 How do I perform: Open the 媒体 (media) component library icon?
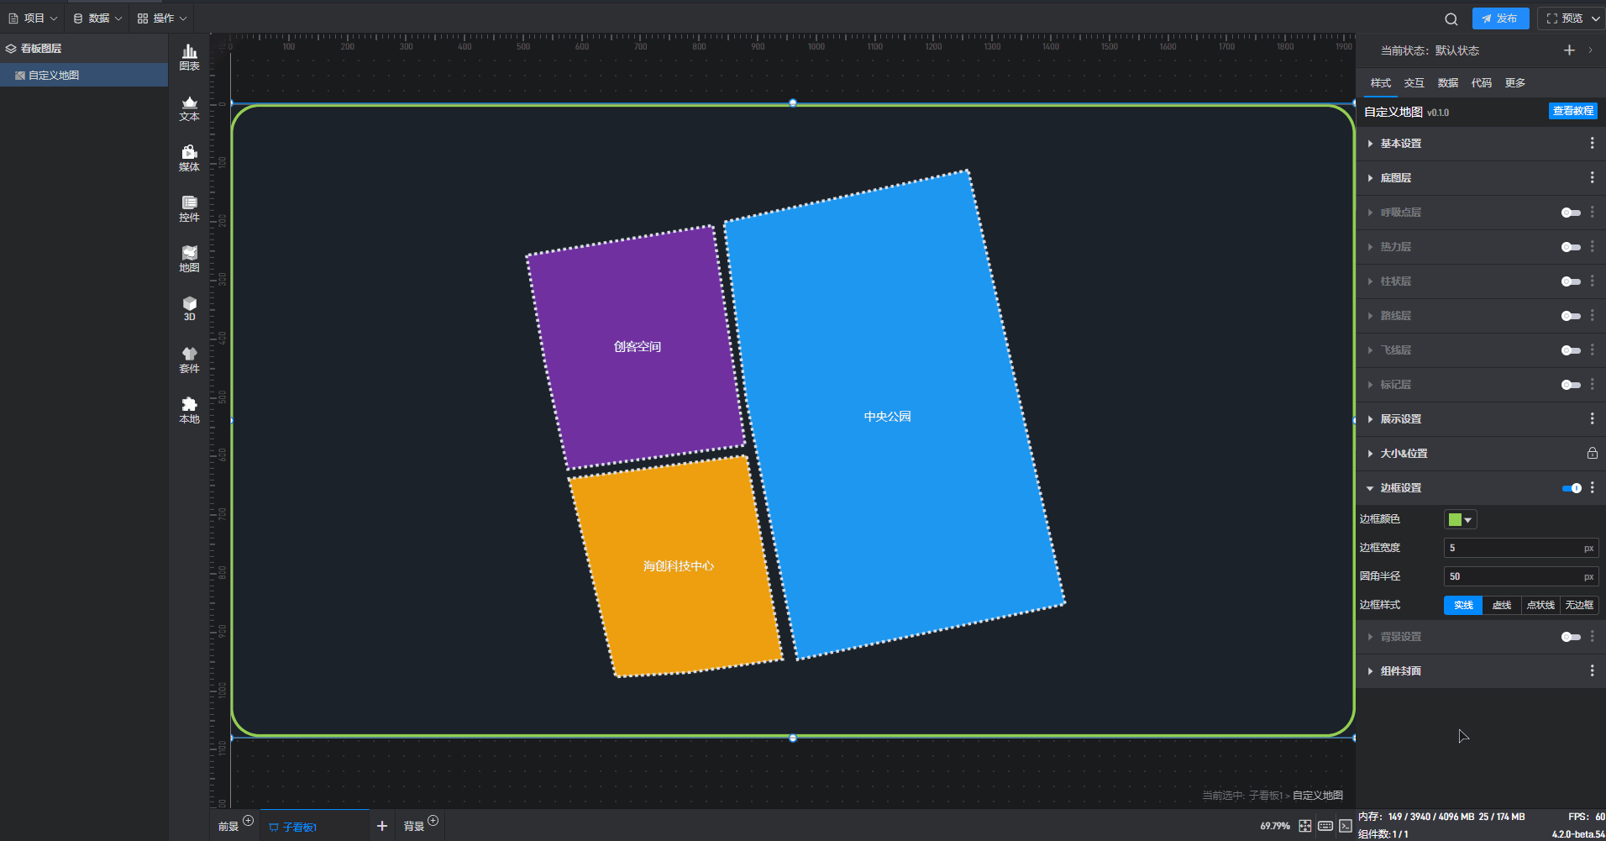[x=189, y=158]
